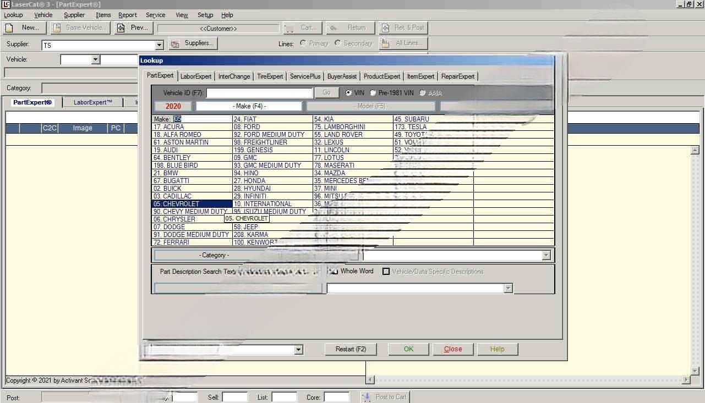Click the Customer button in toolbar
The image size is (705, 403).
click(218, 28)
